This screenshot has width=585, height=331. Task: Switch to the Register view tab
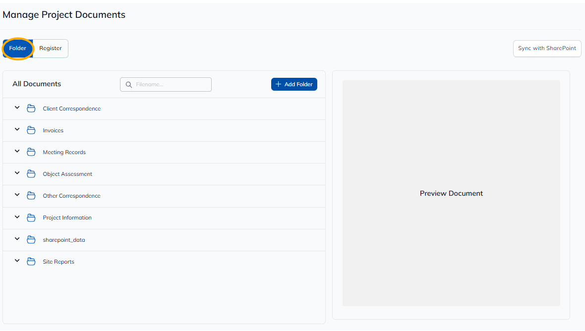coord(51,49)
